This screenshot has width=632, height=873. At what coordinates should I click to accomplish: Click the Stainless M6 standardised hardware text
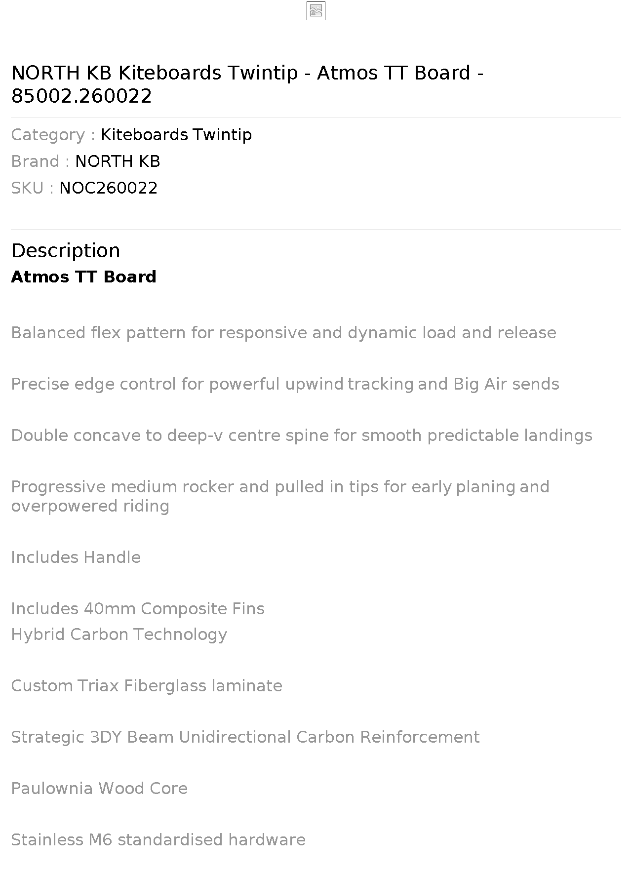point(158,840)
